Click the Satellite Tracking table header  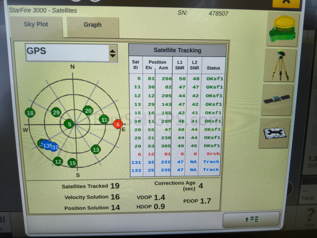click(177, 50)
